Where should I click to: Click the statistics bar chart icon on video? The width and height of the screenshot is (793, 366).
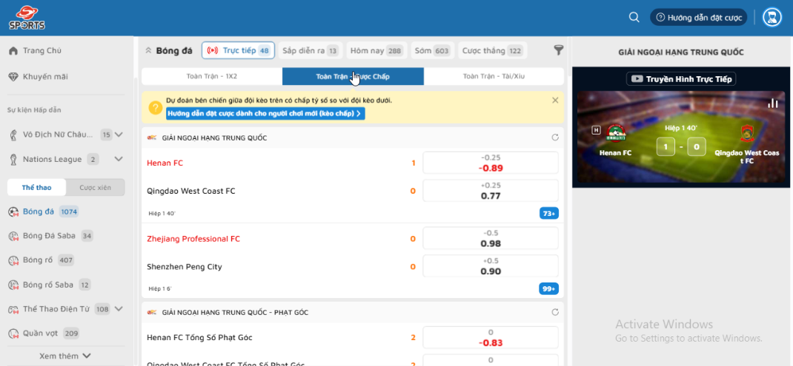tap(773, 103)
